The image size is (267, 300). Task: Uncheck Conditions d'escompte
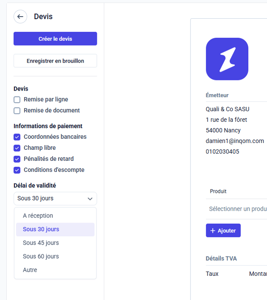[x=17, y=170]
